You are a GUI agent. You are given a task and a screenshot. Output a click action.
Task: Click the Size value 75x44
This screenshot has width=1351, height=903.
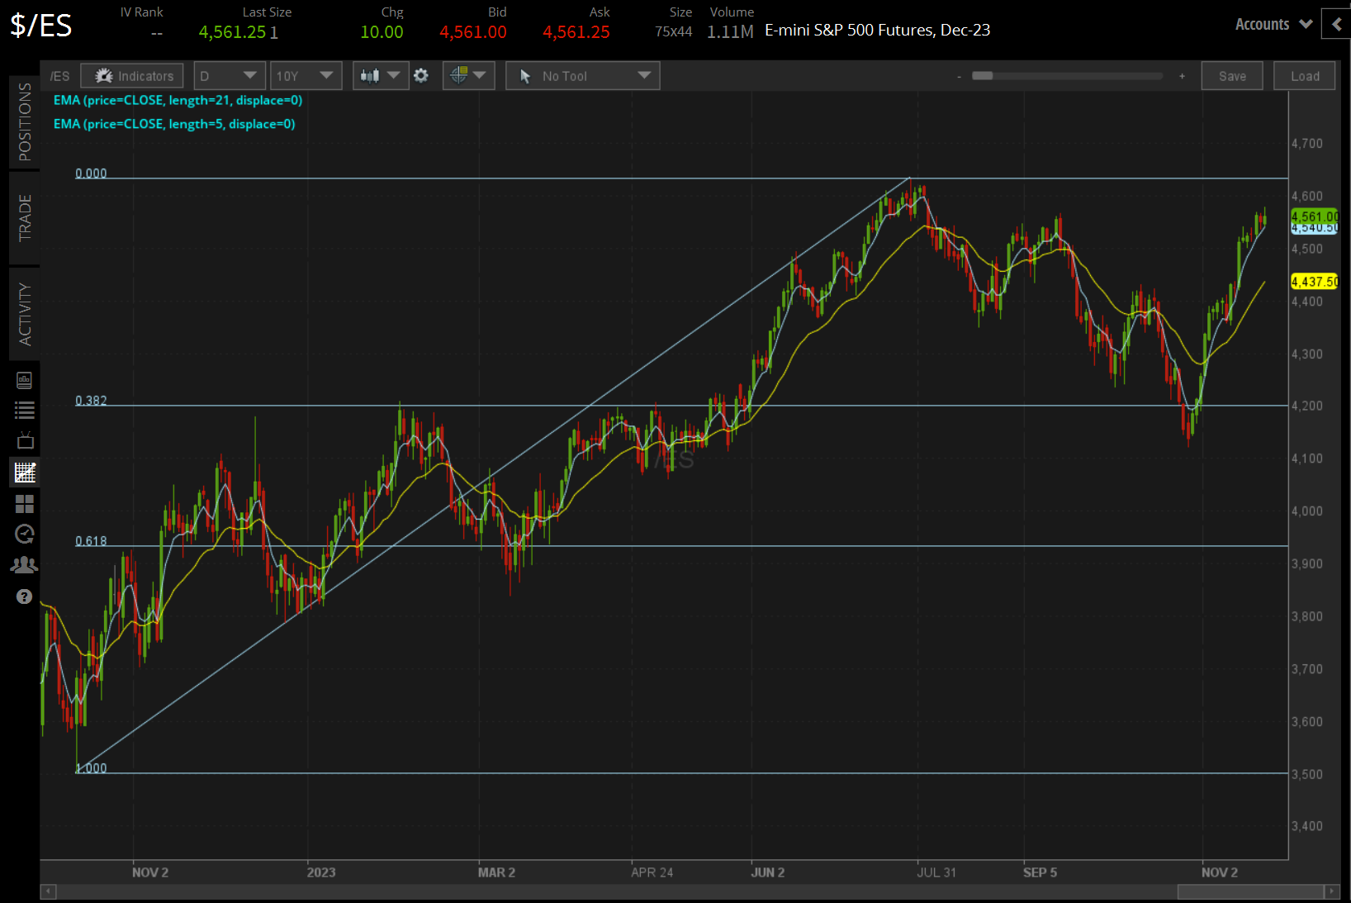(674, 32)
